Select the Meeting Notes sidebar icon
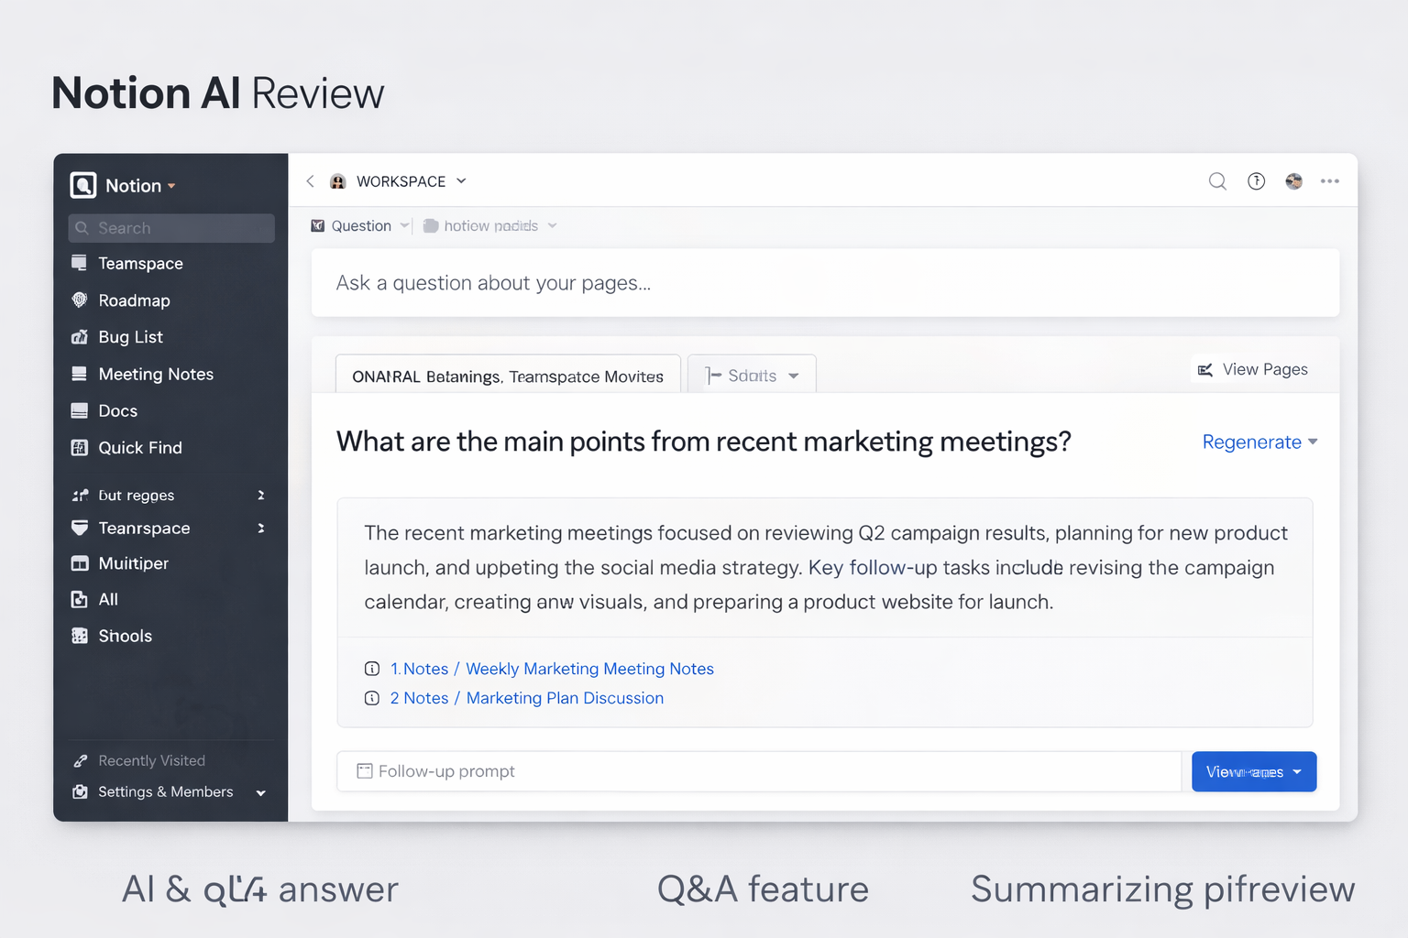Image resolution: width=1408 pixels, height=938 pixels. [81, 374]
